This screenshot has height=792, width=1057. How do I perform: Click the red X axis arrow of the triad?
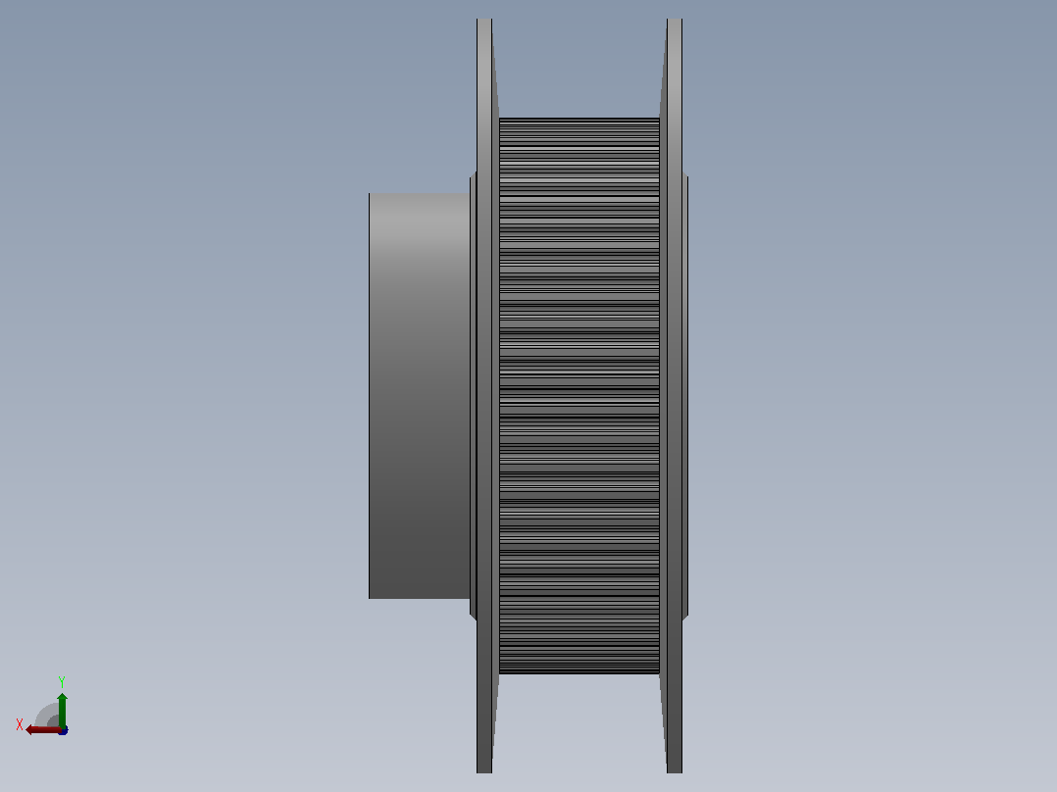(43, 729)
